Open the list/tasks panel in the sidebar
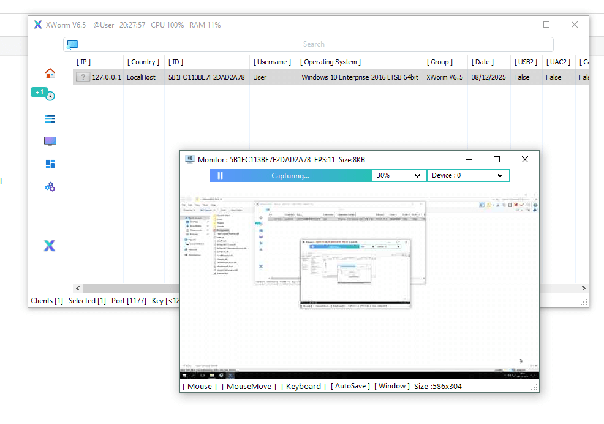This screenshot has width=604, height=424. (50, 118)
